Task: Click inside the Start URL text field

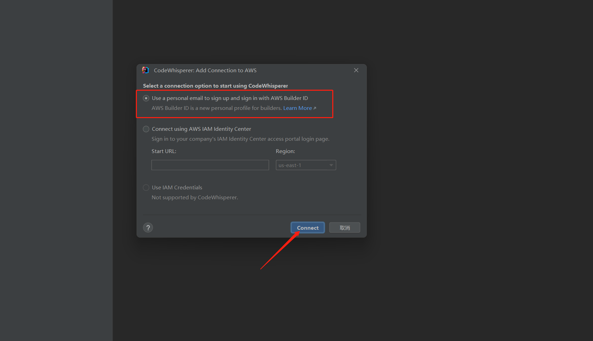Action: pos(210,165)
